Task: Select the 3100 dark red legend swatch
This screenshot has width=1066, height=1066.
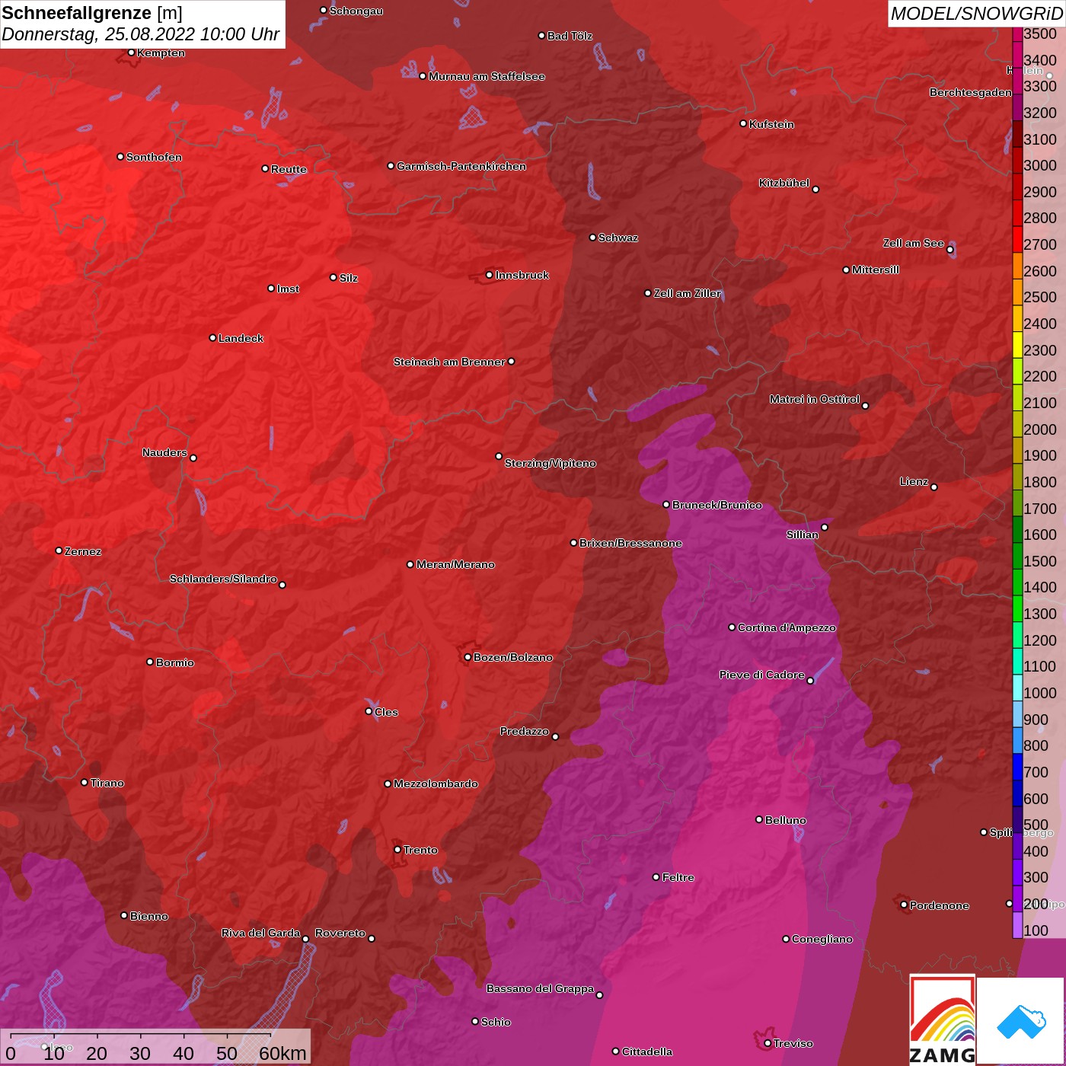Action: (1017, 134)
